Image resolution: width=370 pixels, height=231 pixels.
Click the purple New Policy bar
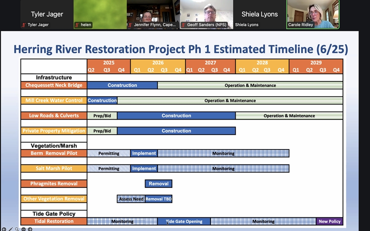tap(329, 222)
